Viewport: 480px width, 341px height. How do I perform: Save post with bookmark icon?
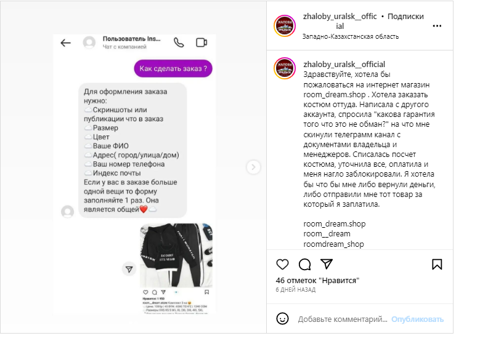pos(437,265)
